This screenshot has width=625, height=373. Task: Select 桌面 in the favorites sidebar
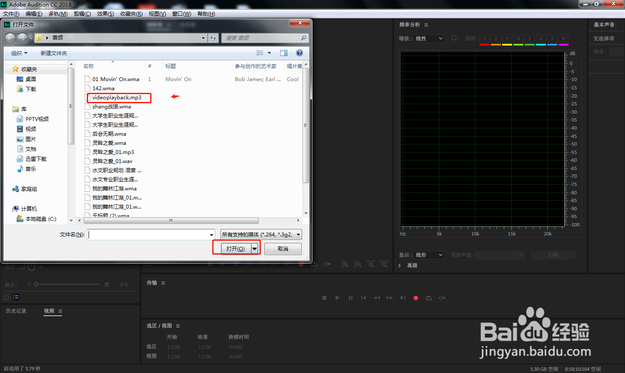click(30, 79)
